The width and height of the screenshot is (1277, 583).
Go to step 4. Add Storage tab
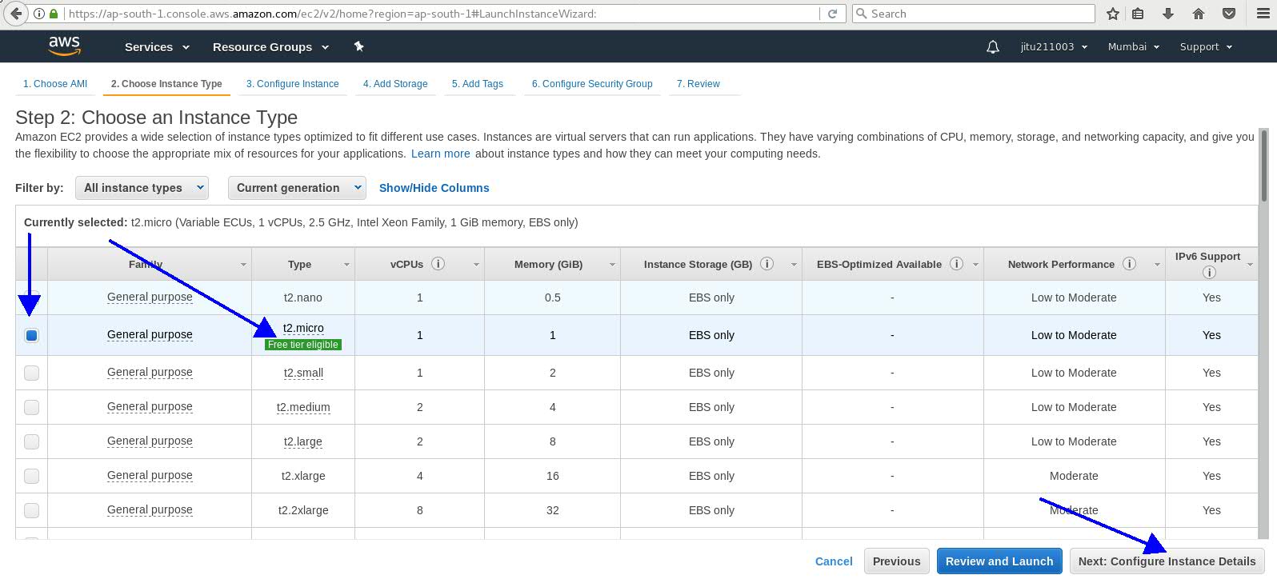395,84
